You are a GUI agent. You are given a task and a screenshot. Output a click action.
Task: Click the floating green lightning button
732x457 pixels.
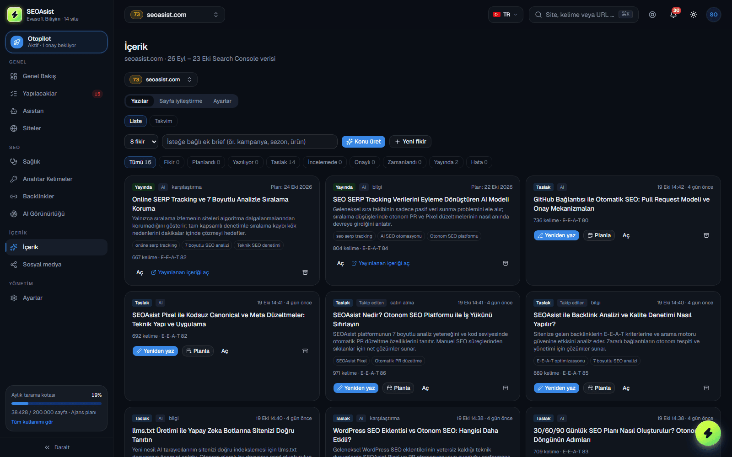pyautogui.click(x=708, y=433)
